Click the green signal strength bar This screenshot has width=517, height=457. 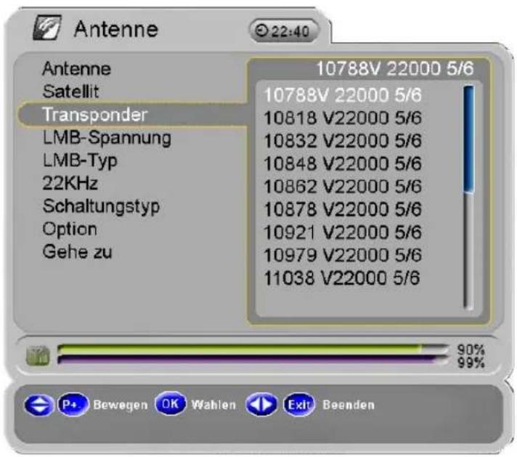(x=239, y=349)
